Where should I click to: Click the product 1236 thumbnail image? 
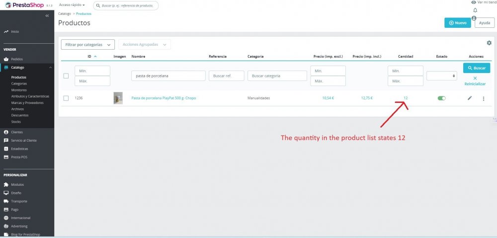coord(118,98)
